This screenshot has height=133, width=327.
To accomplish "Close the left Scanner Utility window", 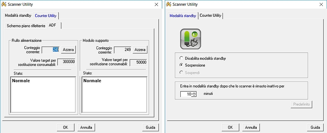I will pyautogui.click(x=156, y=4).
